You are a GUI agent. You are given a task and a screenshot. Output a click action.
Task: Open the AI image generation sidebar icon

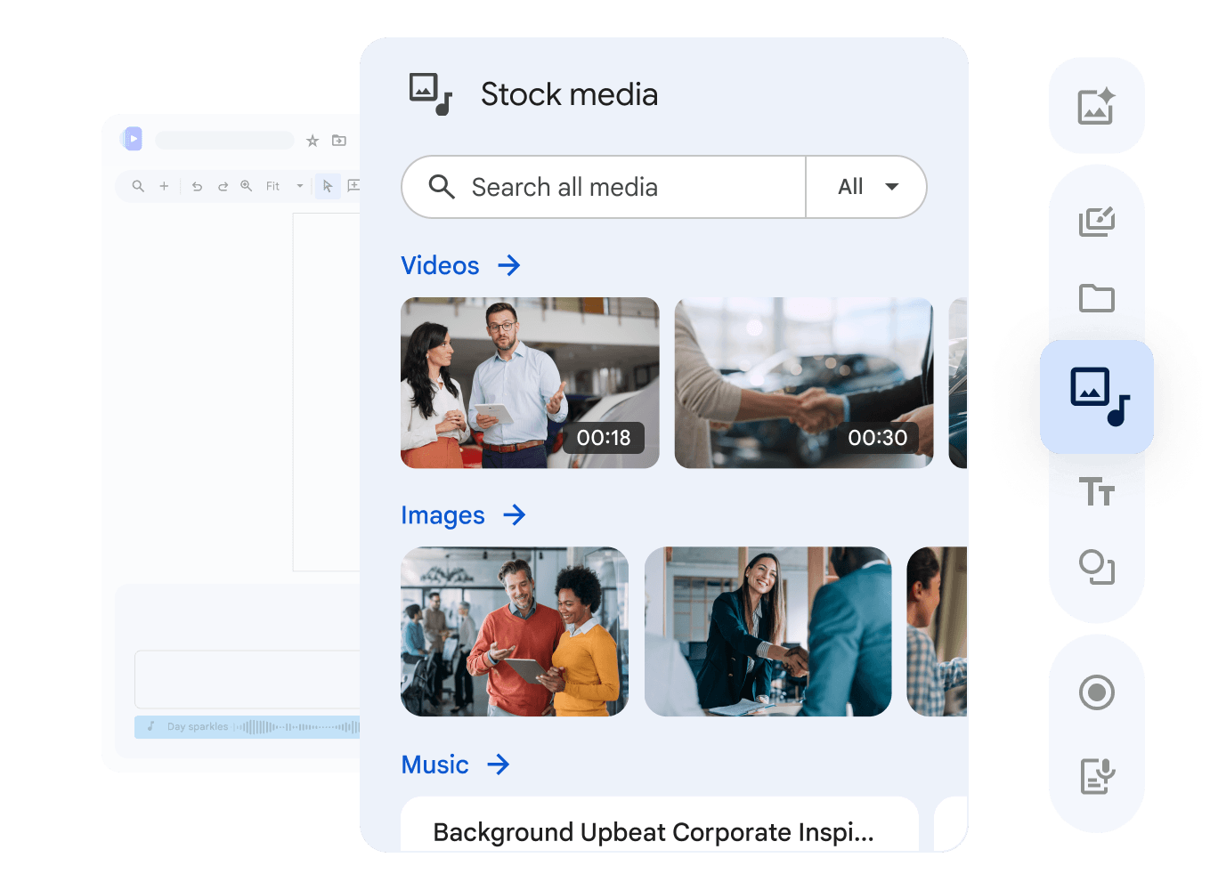click(1096, 107)
